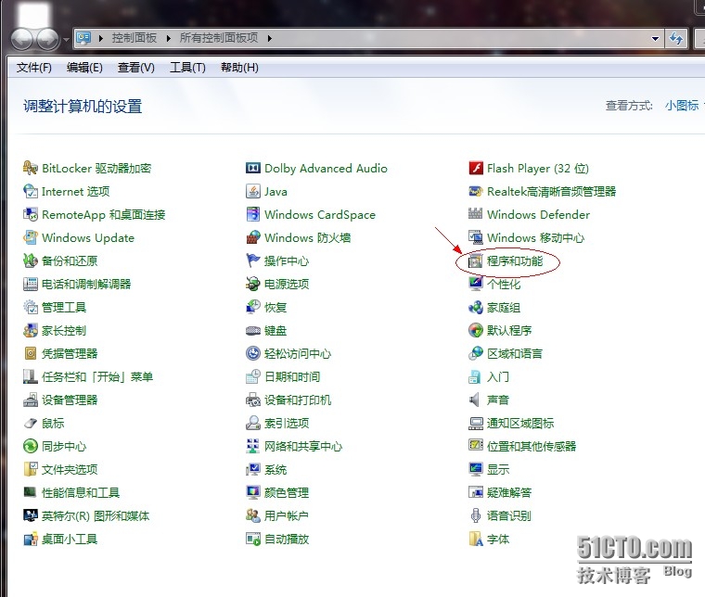This screenshot has height=597, width=705.
Task: Open the 设备和打印机 icon
Action: (252, 400)
